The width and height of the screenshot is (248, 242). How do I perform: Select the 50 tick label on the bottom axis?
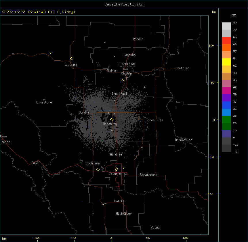pyautogui.click(x=148, y=238)
